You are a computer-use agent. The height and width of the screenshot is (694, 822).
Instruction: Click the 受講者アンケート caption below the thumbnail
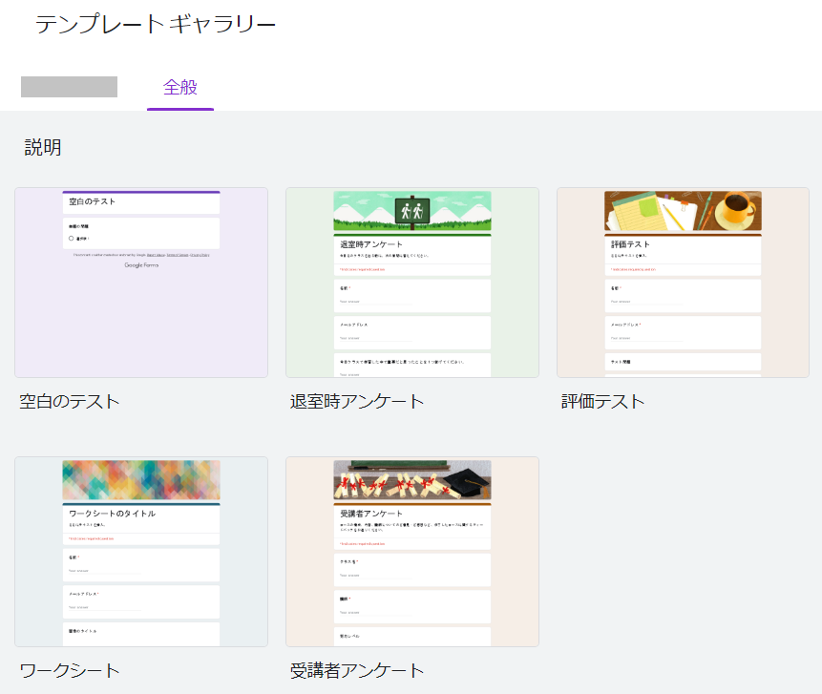pyautogui.click(x=356, y=670)
